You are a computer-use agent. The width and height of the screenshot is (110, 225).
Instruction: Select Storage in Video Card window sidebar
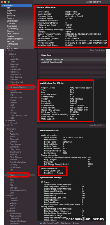14,113
